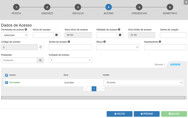
Task: Click info icon beside Senha de acesso
Action: [69, 42]
